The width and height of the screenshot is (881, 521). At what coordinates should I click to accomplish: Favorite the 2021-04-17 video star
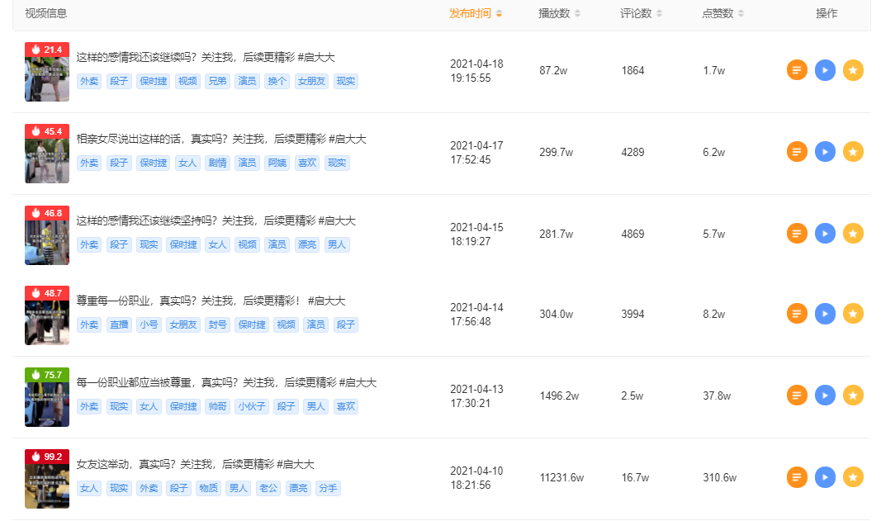pos(853,152)
